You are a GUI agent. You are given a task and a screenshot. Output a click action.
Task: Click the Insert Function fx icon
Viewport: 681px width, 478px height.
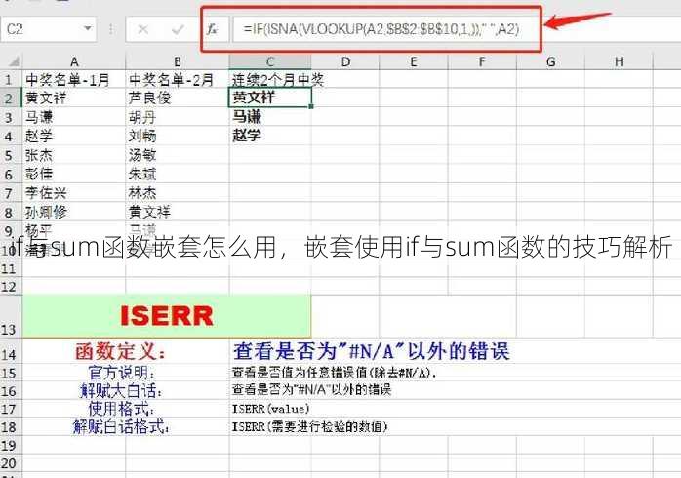pyautogui.click(x=212, y=29)
